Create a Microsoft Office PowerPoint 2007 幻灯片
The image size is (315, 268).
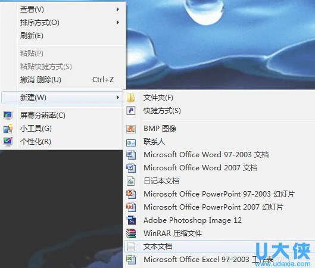(220, 207)
